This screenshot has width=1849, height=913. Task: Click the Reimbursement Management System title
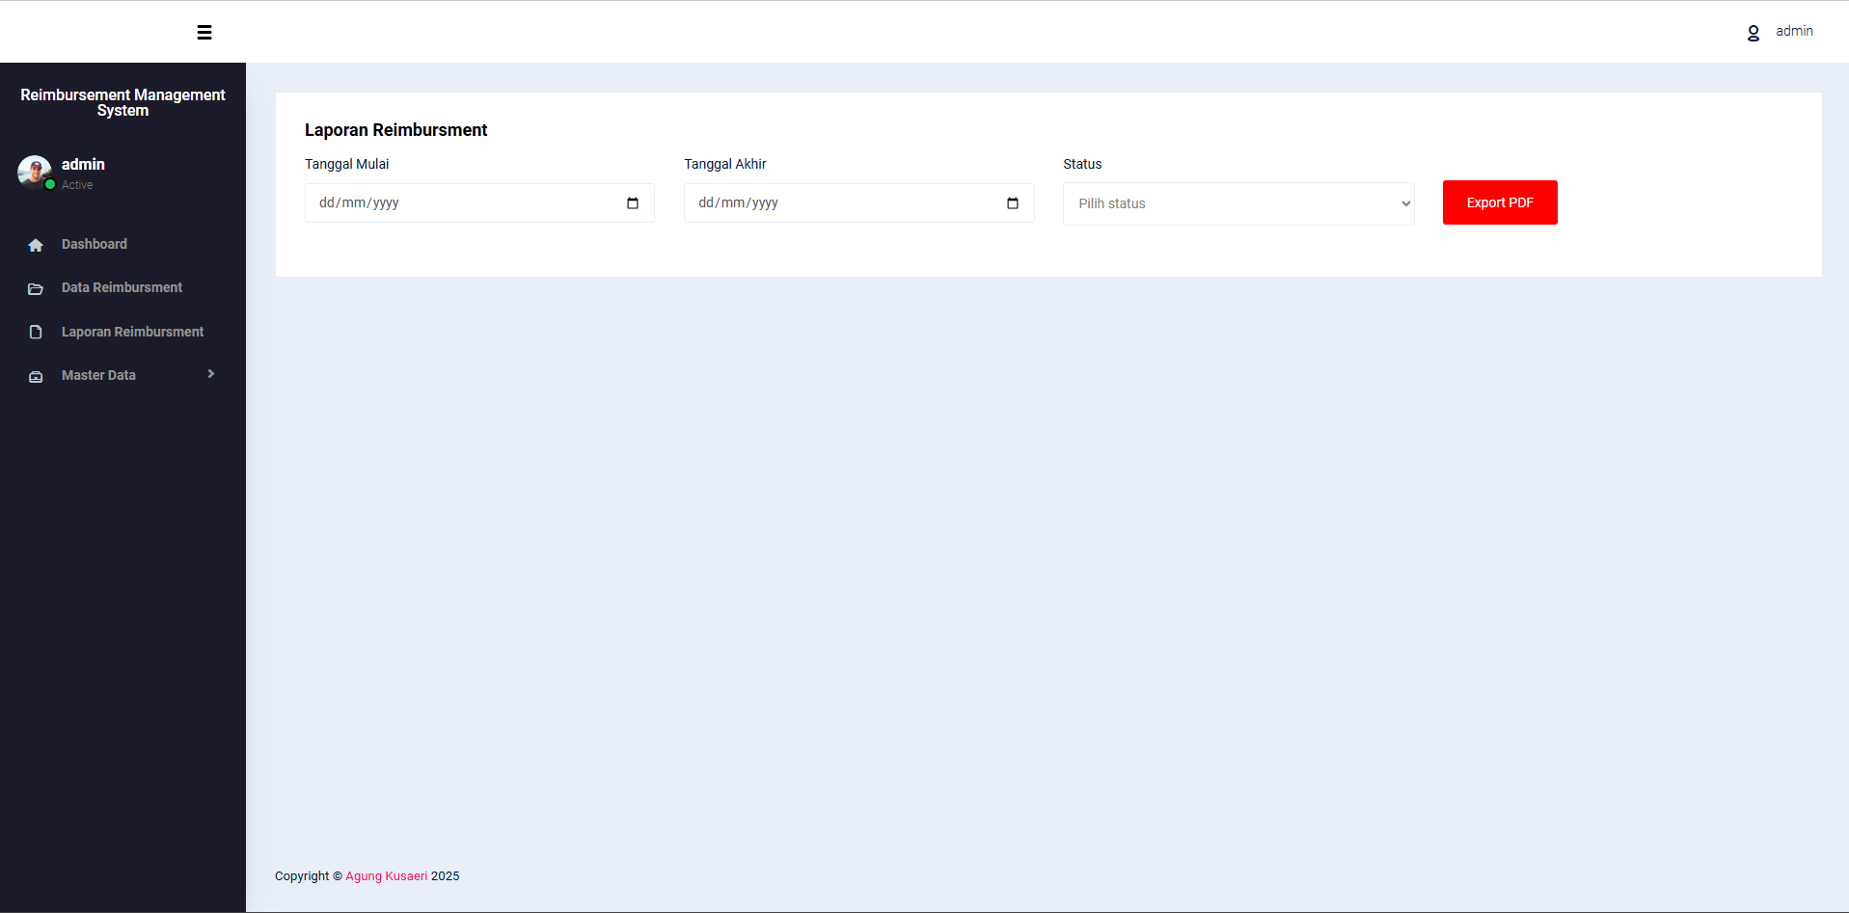point(122,102)
